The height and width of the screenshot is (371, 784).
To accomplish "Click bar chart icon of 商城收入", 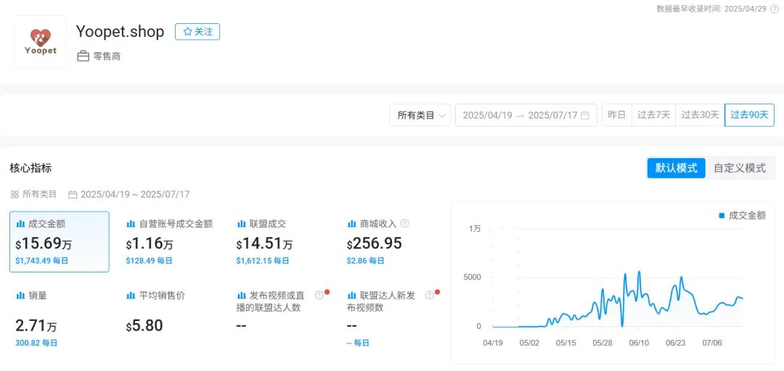I will (x=351, y=224).
